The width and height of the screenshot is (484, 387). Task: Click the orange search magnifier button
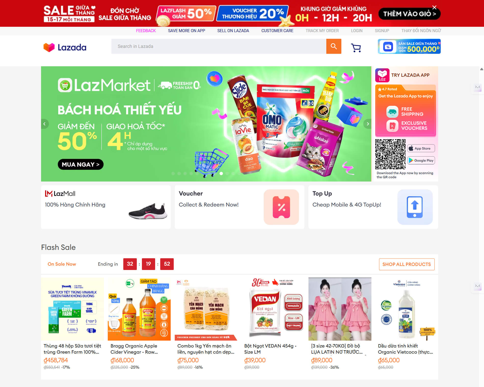(334, 46)
